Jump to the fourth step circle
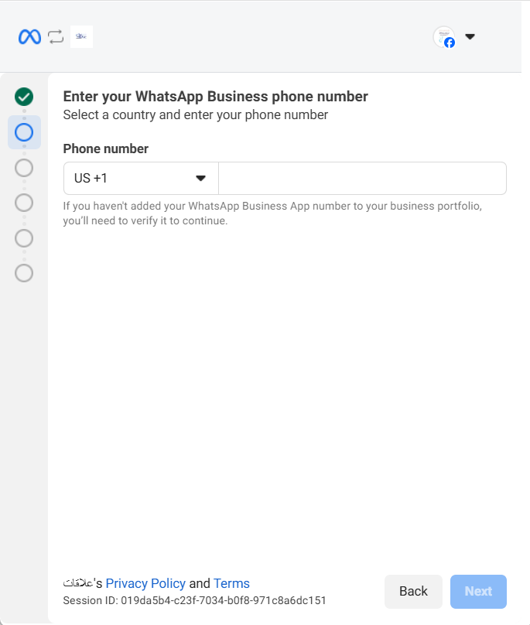Image resolution: width=530 pixels, height=625 pixels. click(x=24, y=203)
